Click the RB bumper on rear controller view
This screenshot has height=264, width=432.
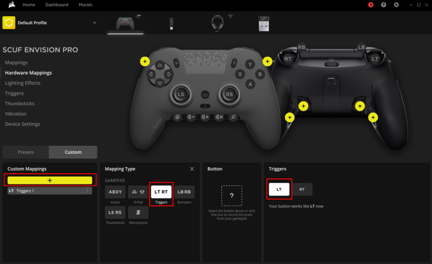302,47
